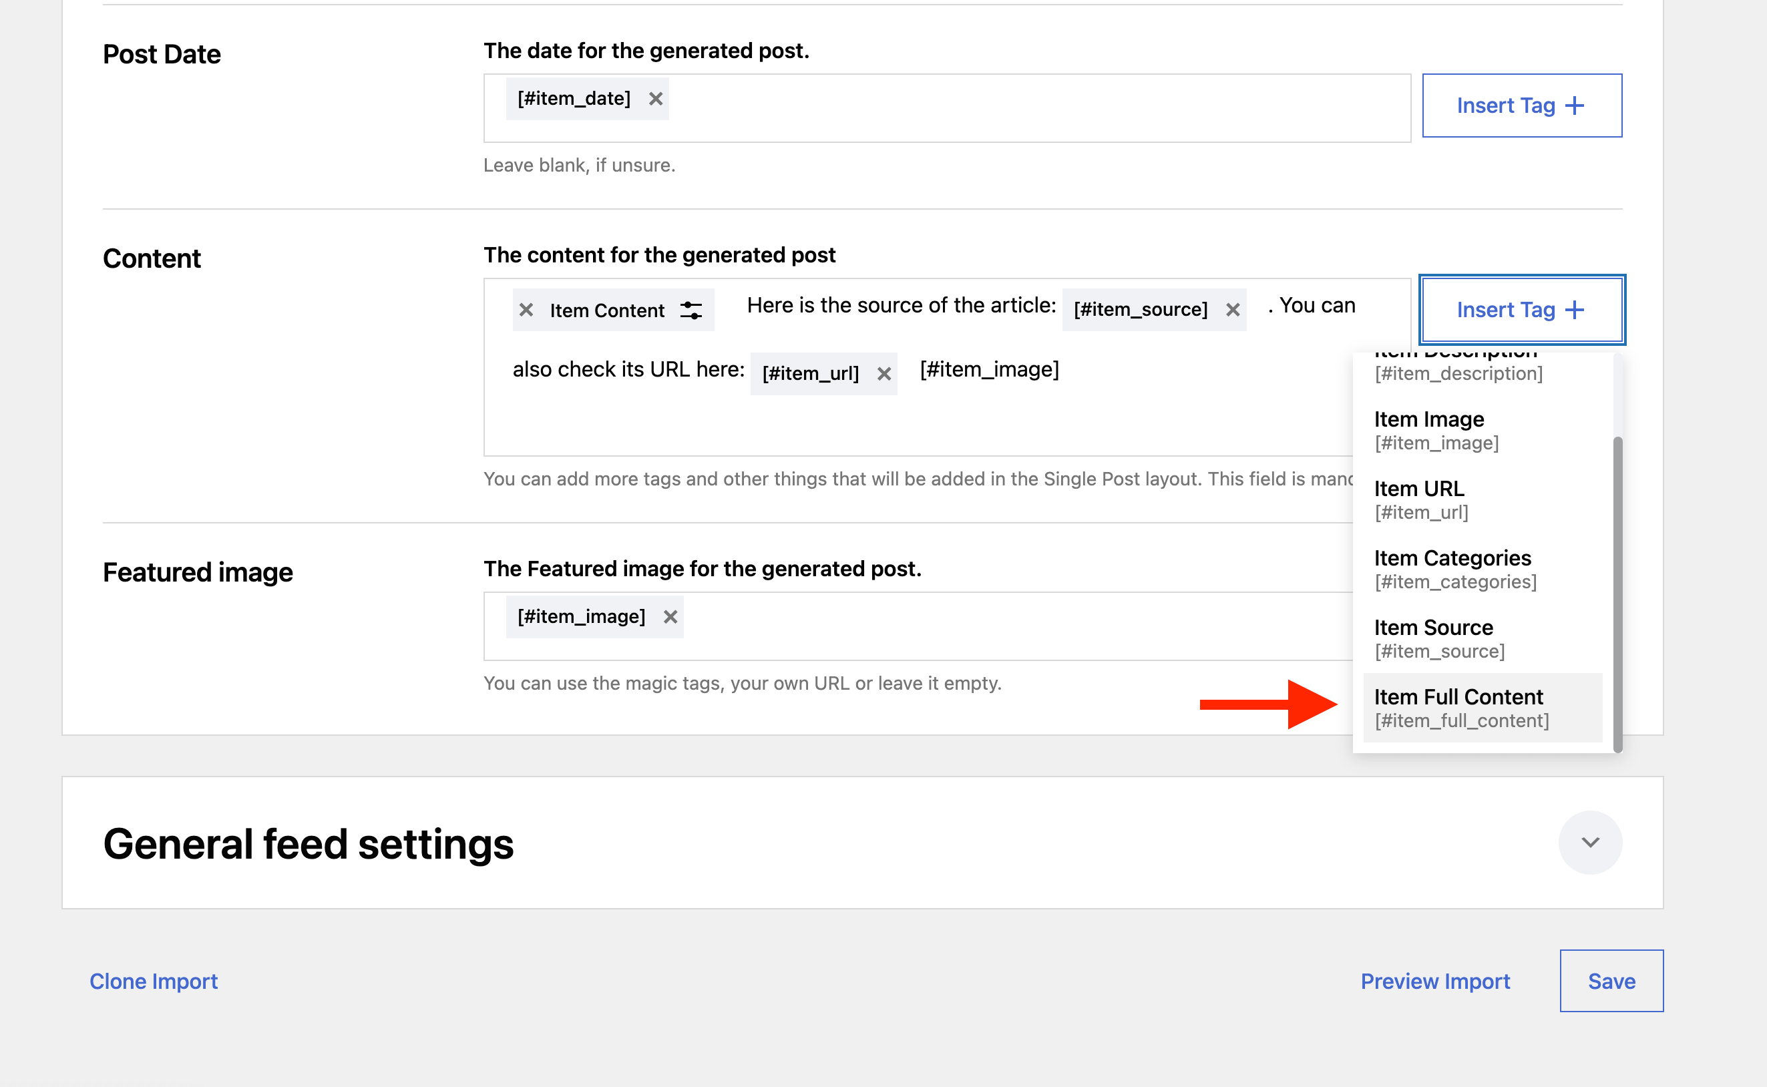Expand General feed settings chevron
This screenshot has height=1087, width=1767.
[x=1589, y=843]
